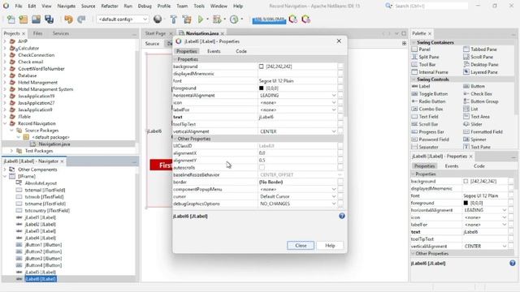520x292 pixels.
Task: Open the File menu
Action: click(x=19, y=6)
